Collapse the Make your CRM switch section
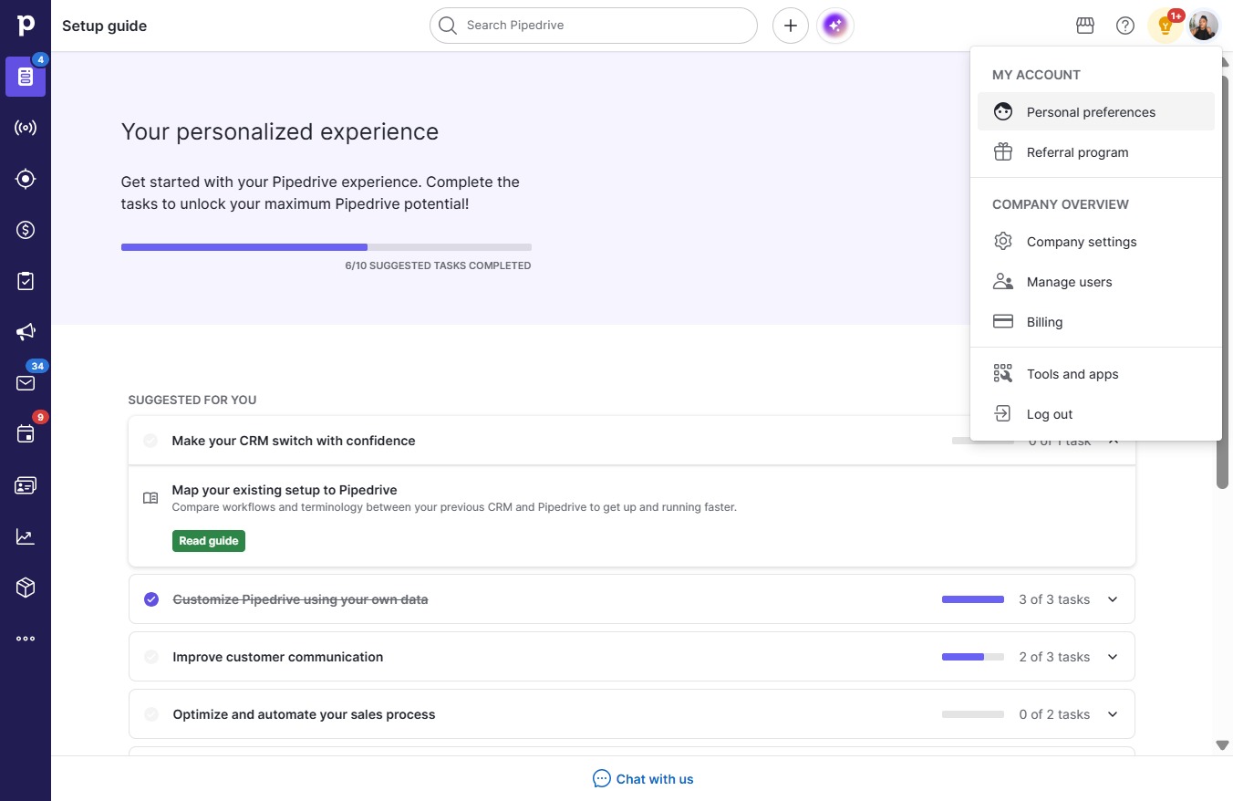1233x801 pixels. click(1113, 441)
